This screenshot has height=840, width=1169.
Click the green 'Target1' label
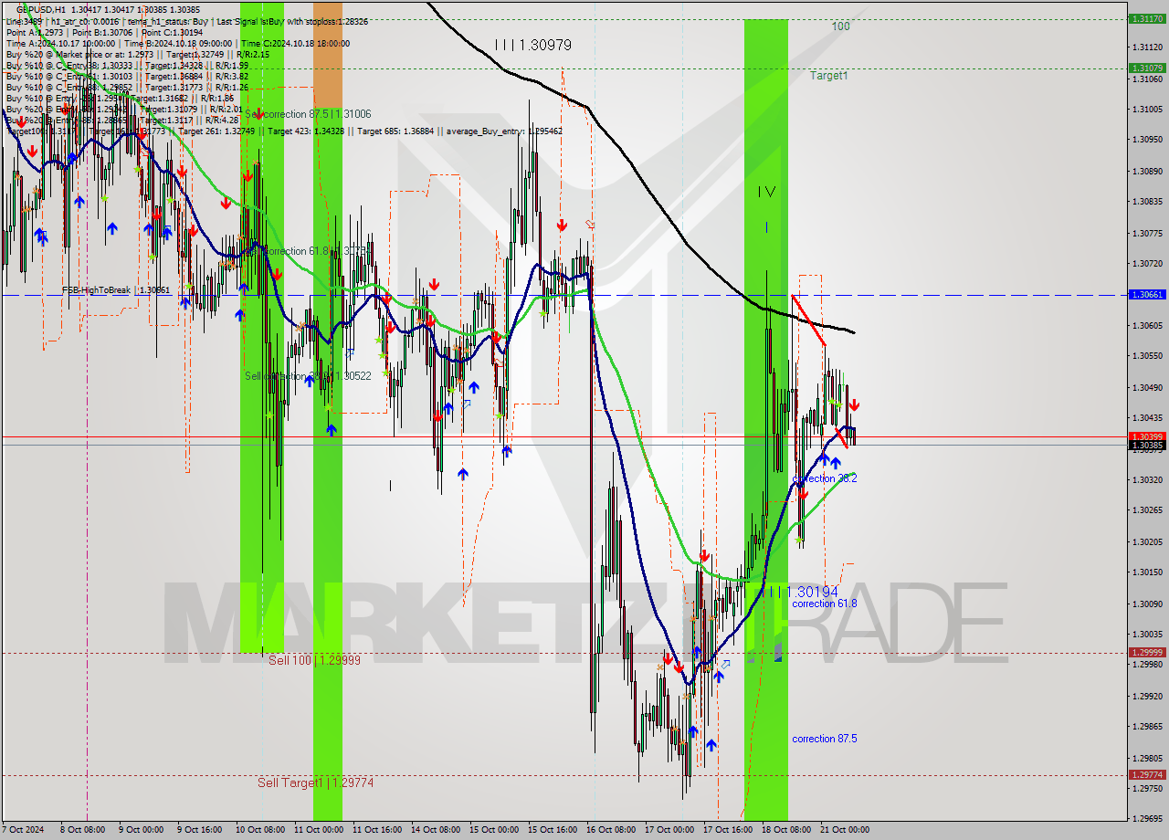pos(828,76)
